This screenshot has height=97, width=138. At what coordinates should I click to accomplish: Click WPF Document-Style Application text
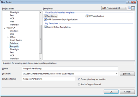(x=62, y=20)
